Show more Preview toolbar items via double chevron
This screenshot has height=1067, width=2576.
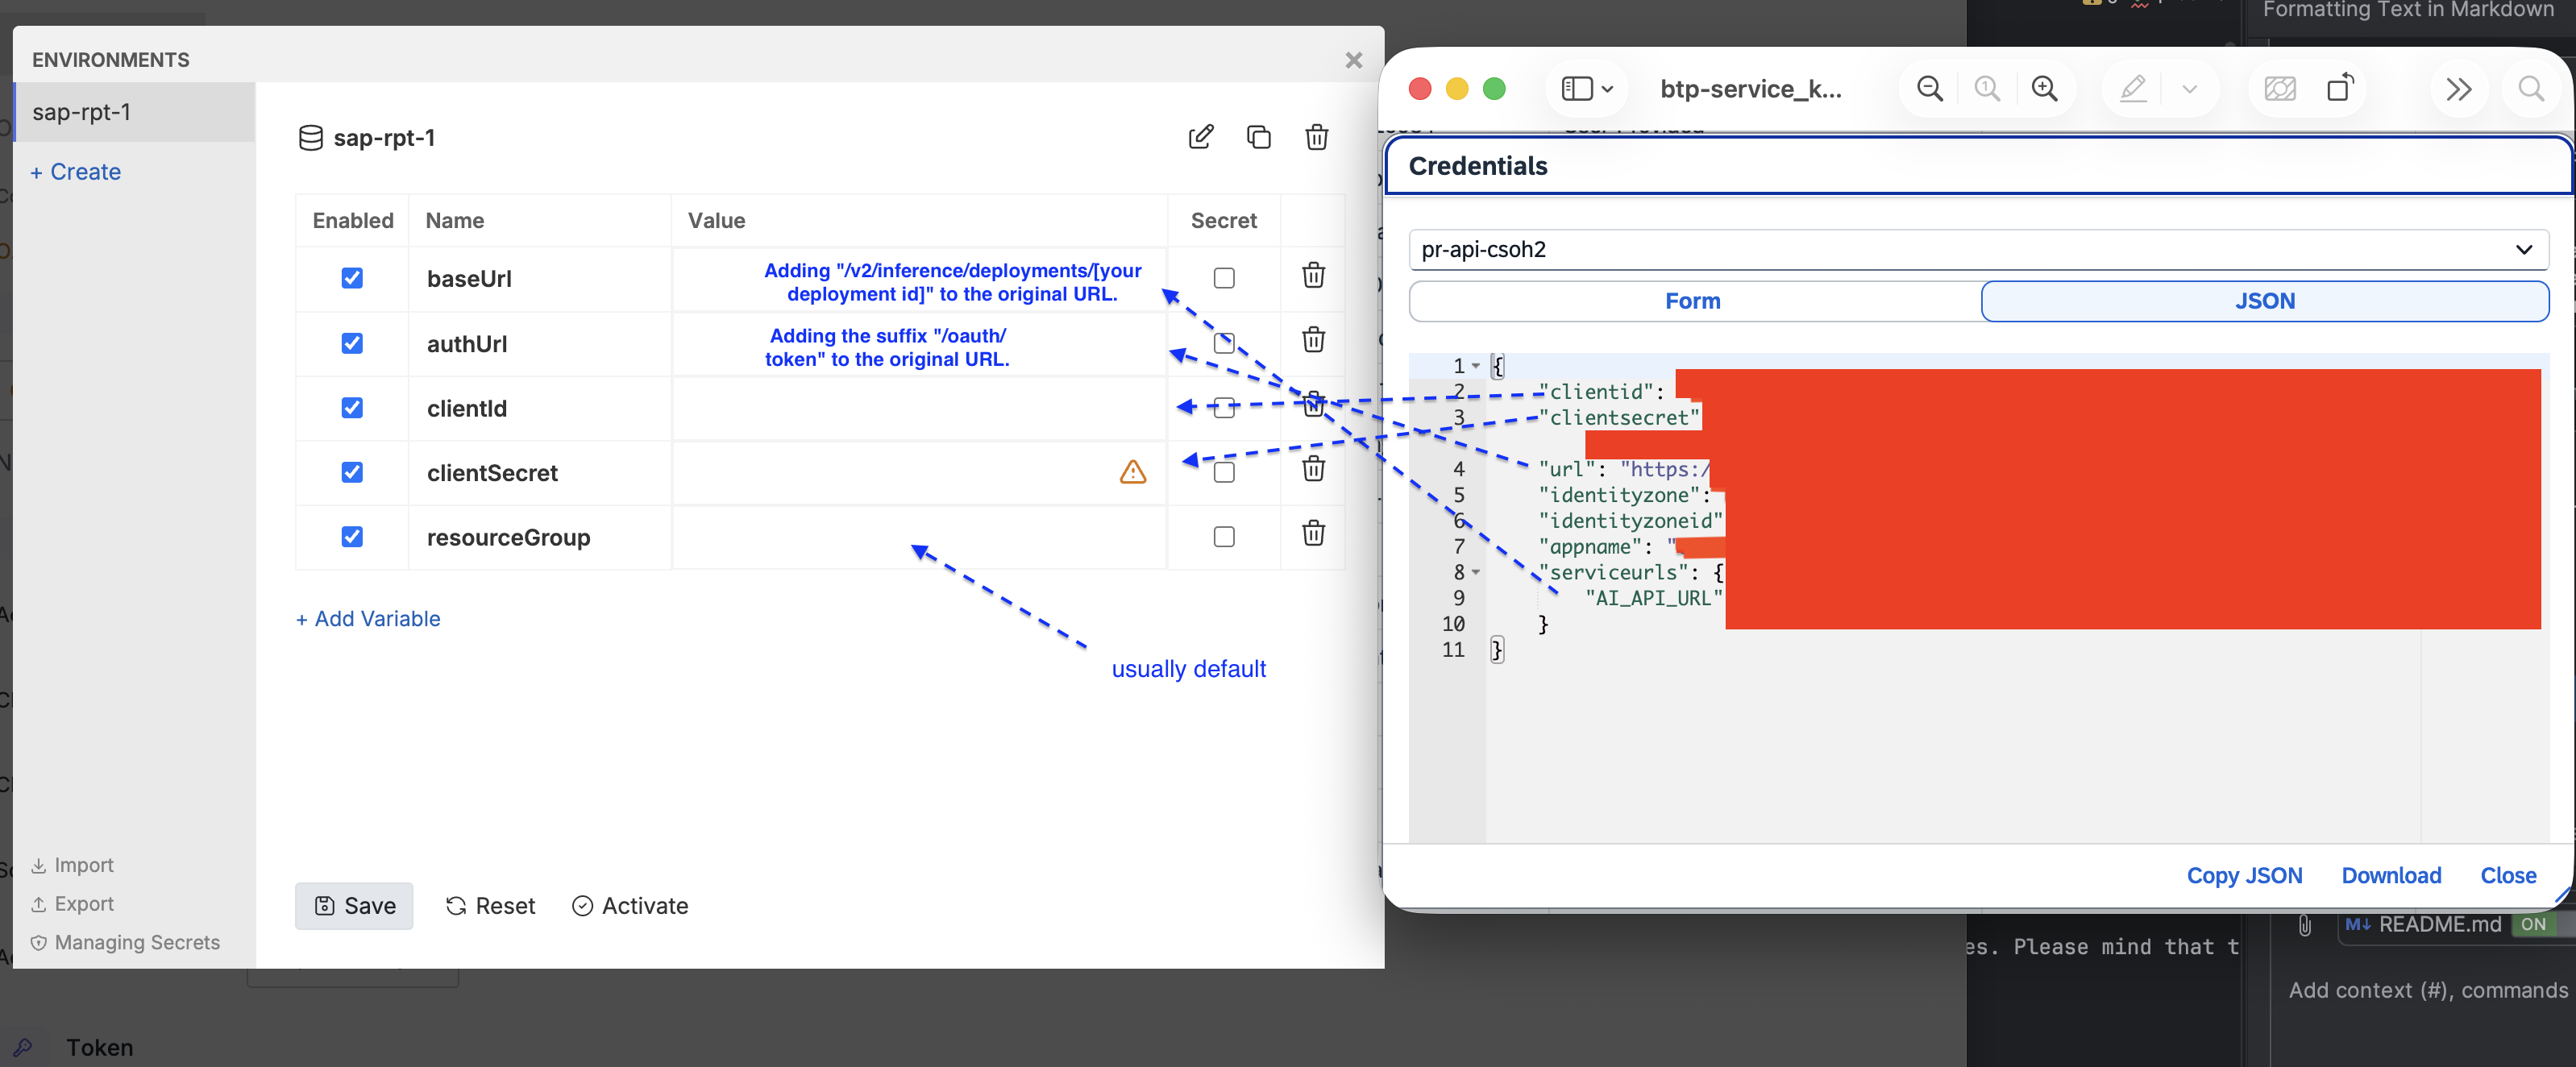[2459, 89]
